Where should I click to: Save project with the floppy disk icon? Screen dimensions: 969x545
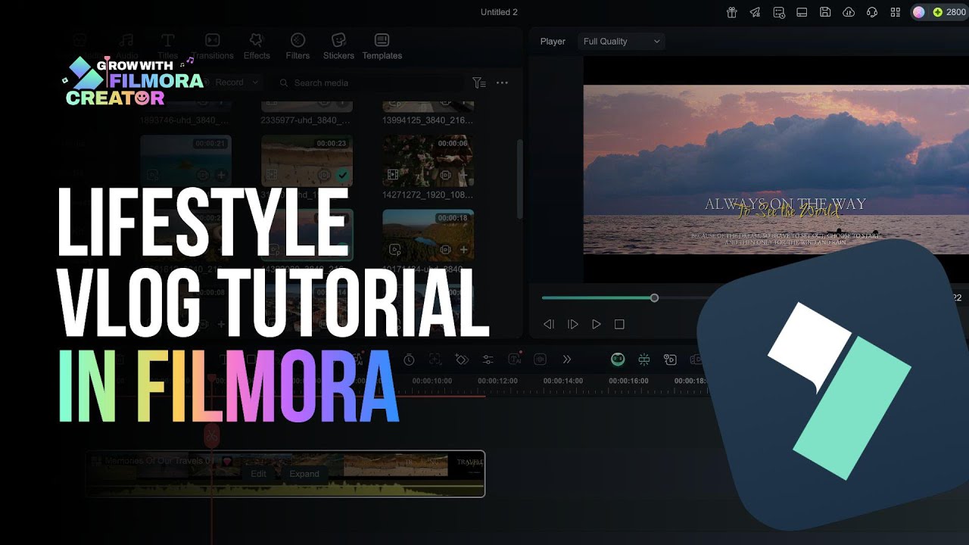pyautogui.click(x=825, y=12)
